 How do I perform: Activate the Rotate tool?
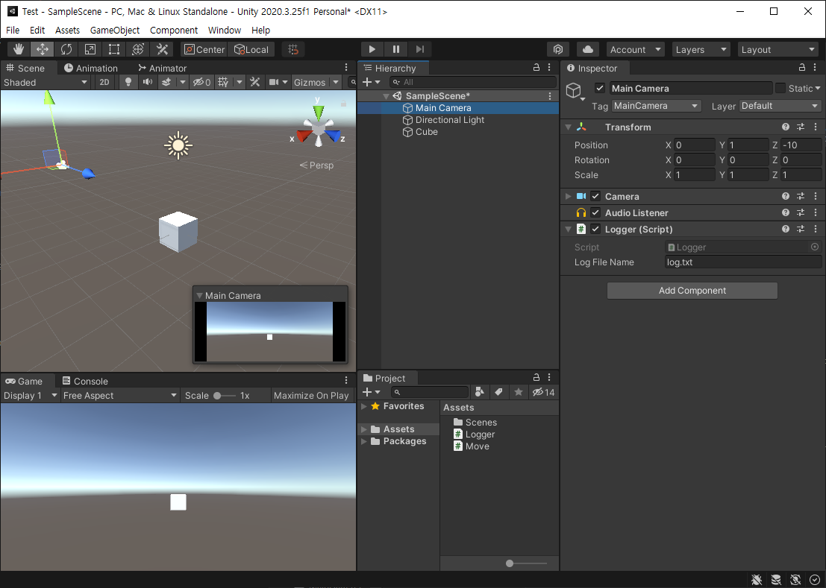(66, 49)
